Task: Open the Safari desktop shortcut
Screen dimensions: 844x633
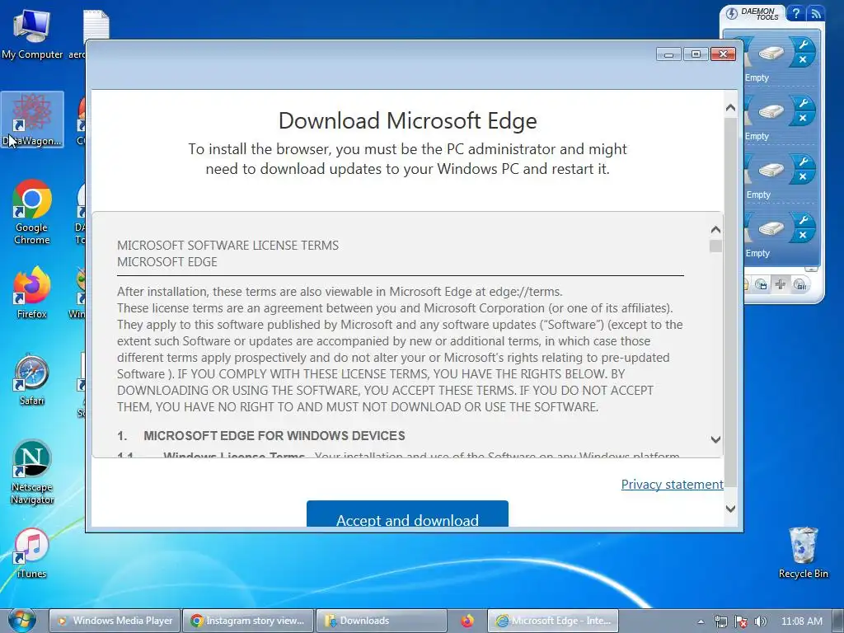Action: click(x=32, y=379)
